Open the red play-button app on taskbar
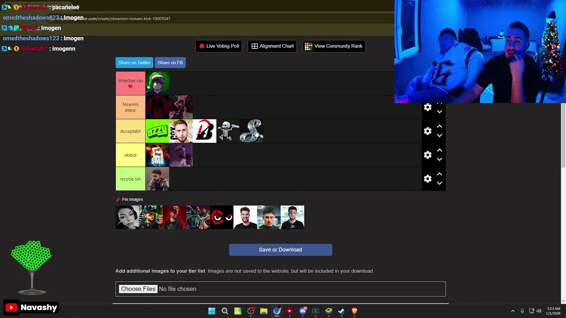Screen dimensions: 566x318 coord(290,311)
